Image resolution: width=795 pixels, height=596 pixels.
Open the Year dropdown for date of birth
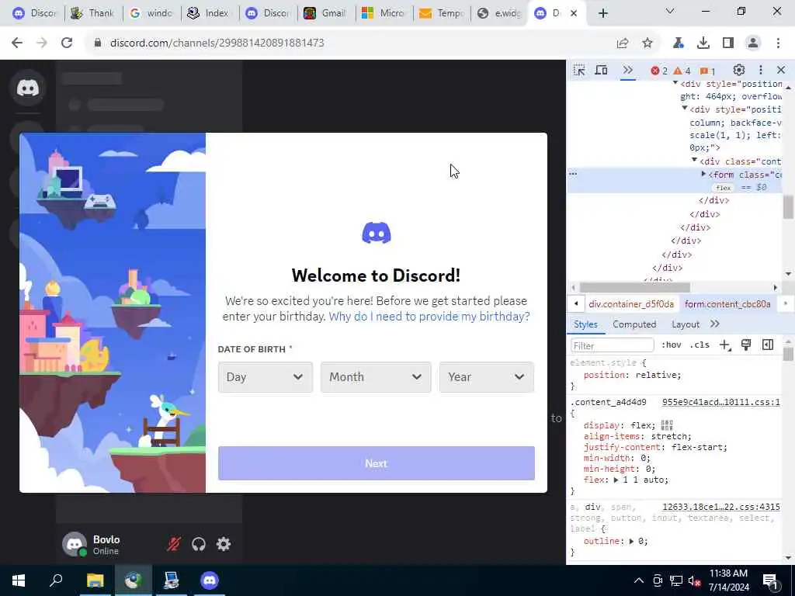[x=486, y=377]
